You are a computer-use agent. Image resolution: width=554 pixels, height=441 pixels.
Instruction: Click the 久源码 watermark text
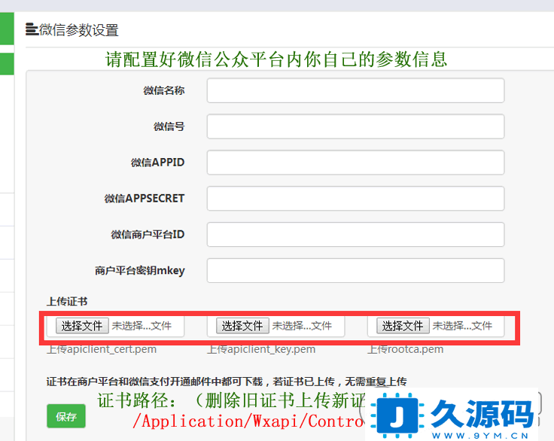(481, 414)
